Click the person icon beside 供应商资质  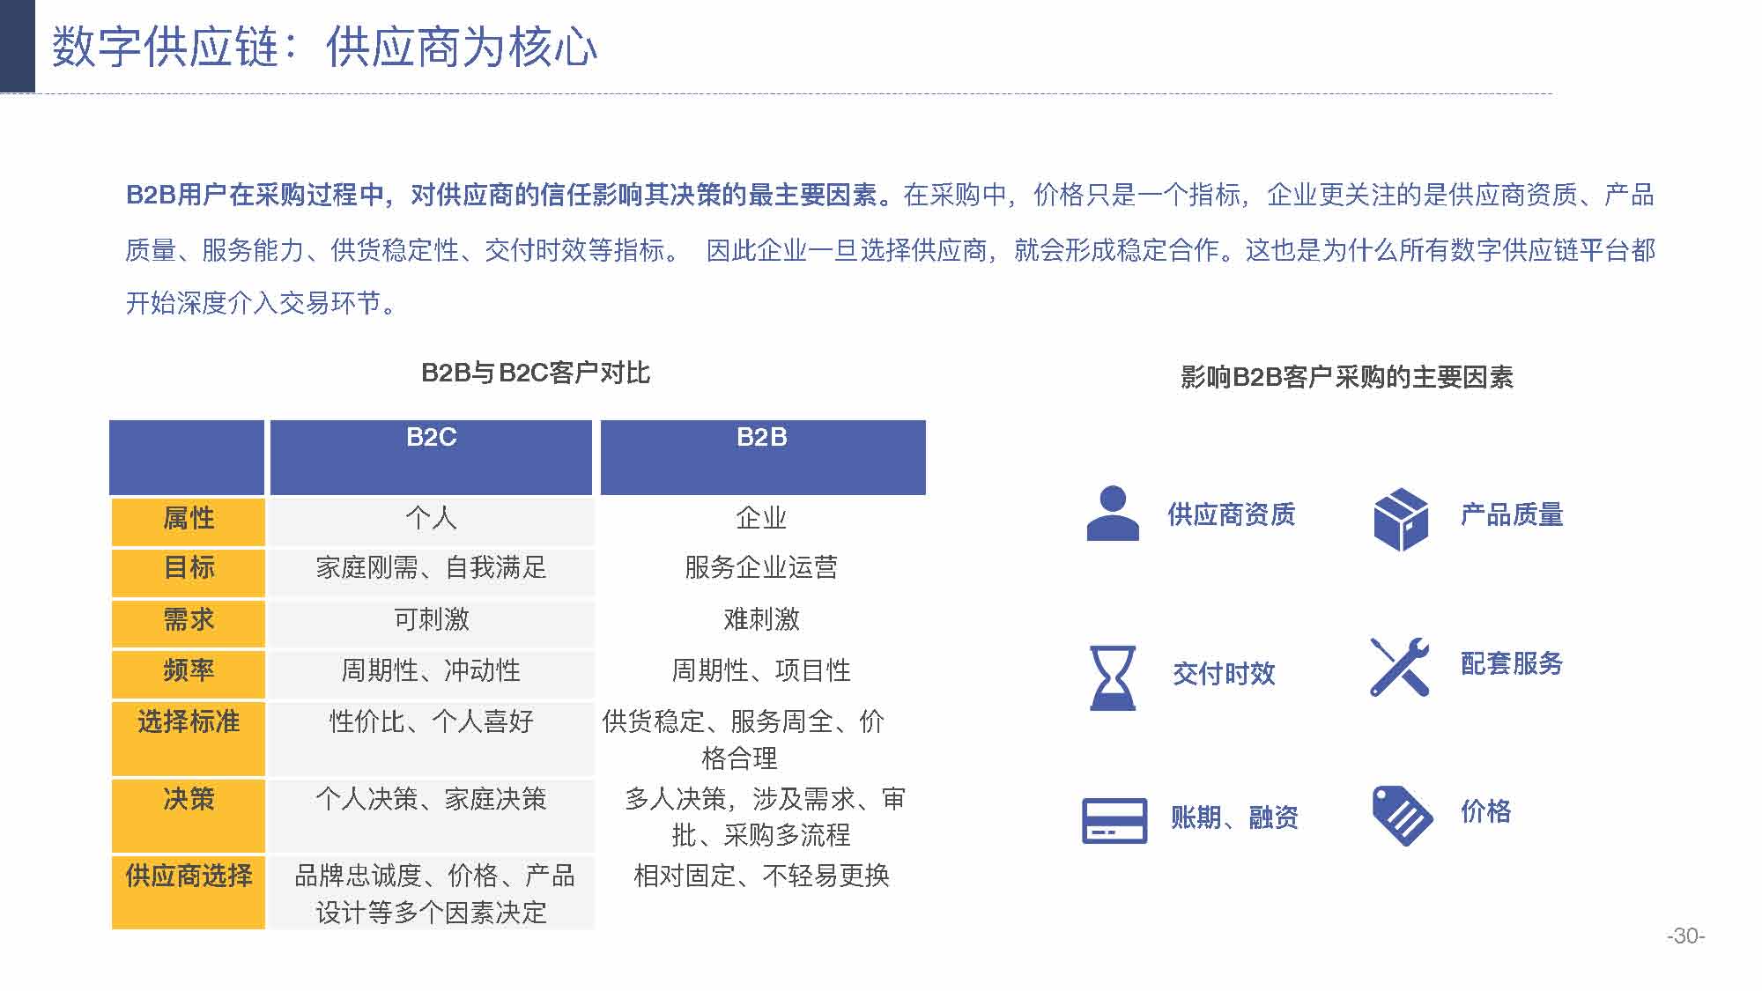(1113, 513)
